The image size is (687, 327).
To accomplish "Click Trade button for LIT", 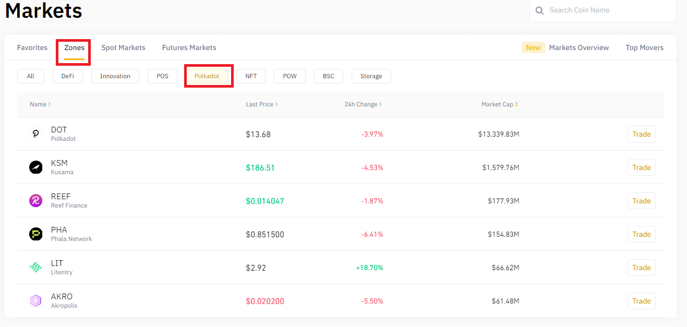I will [642, 268].
